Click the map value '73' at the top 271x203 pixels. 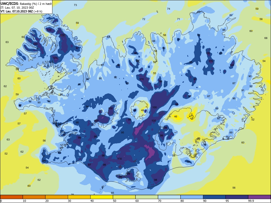pyautogui.click(x=75, y=5)
